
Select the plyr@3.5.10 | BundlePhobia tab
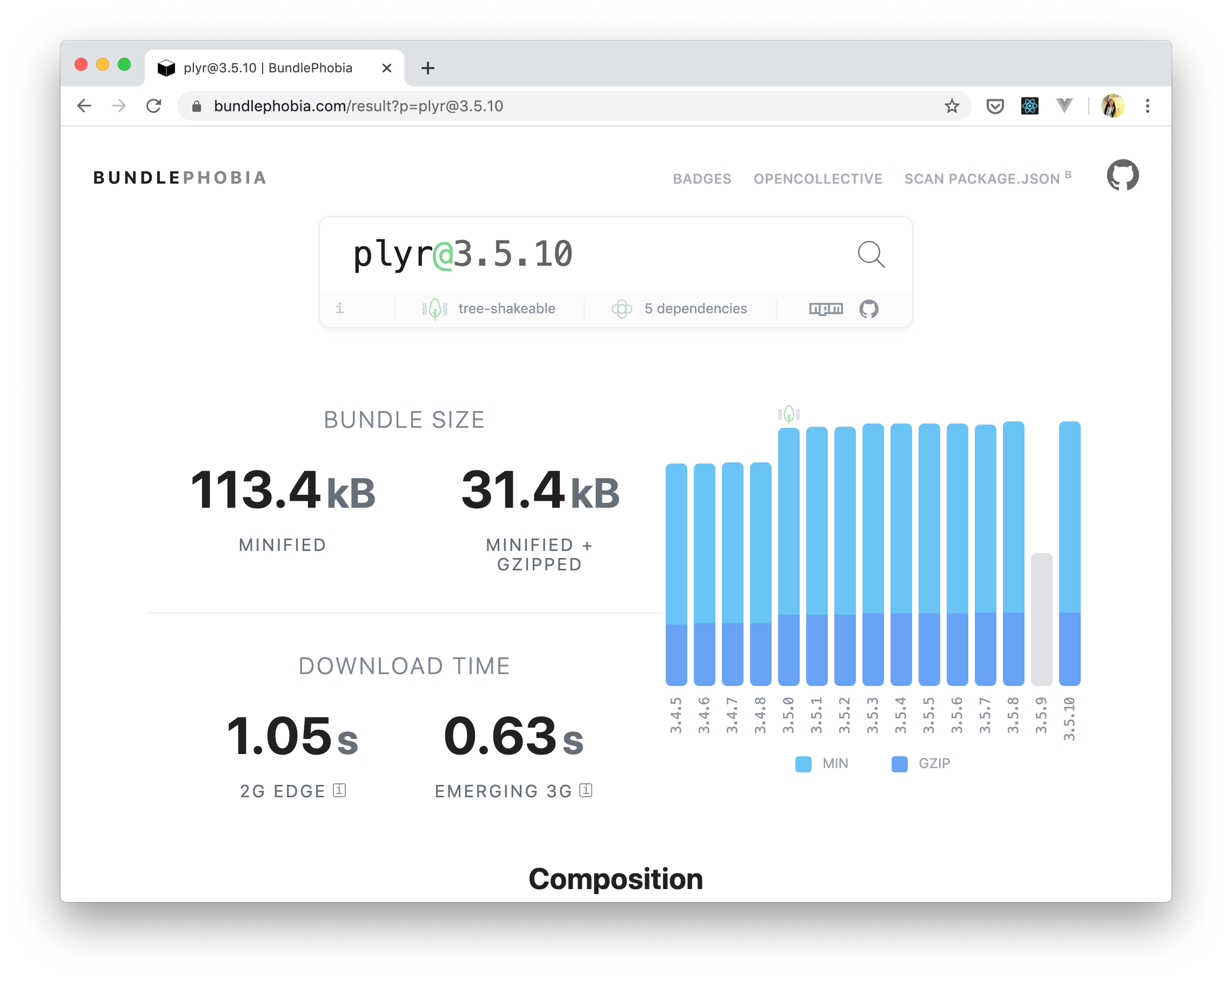(274, 68)
